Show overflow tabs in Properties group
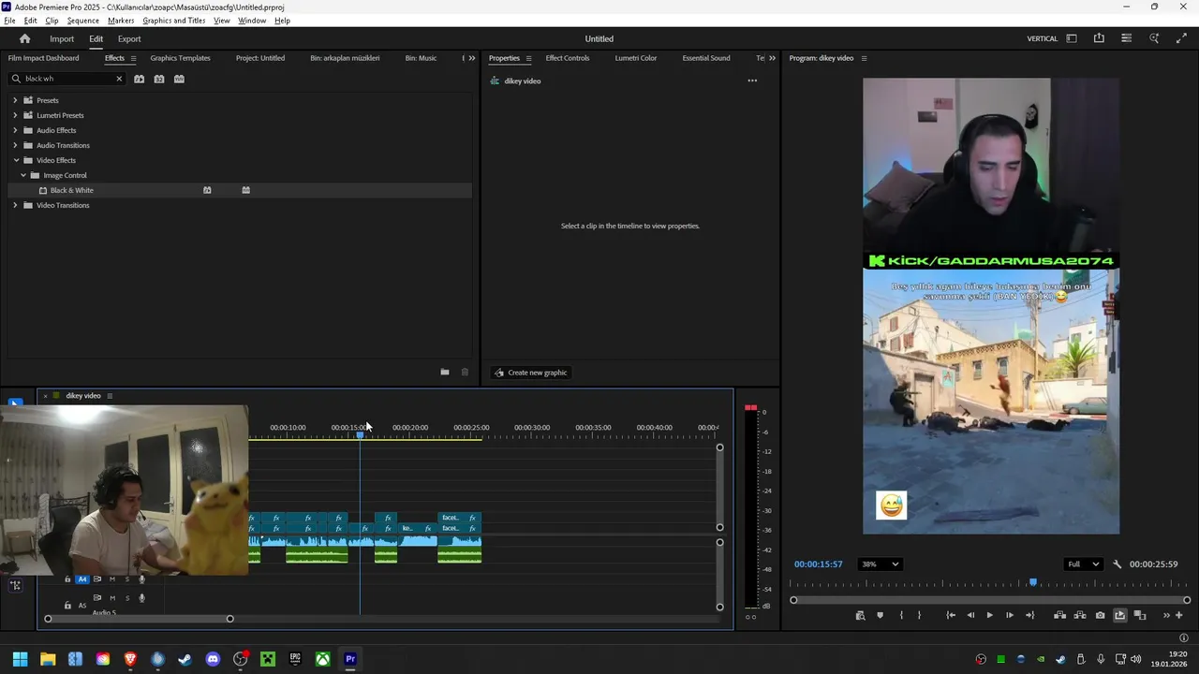Viewport: 1199px width, 674px height. [x=772, y=58]
